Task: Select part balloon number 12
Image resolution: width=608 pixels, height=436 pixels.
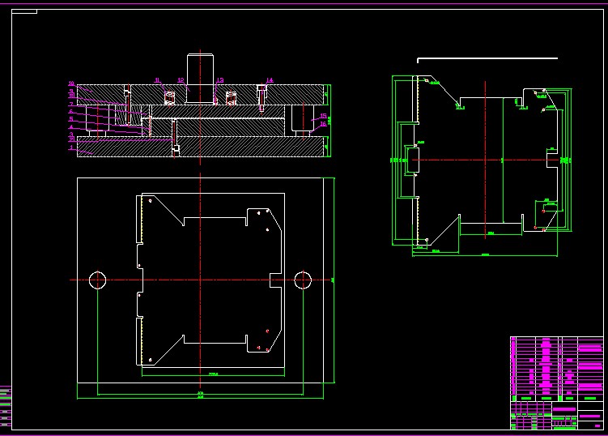Action: pos(181,80)
